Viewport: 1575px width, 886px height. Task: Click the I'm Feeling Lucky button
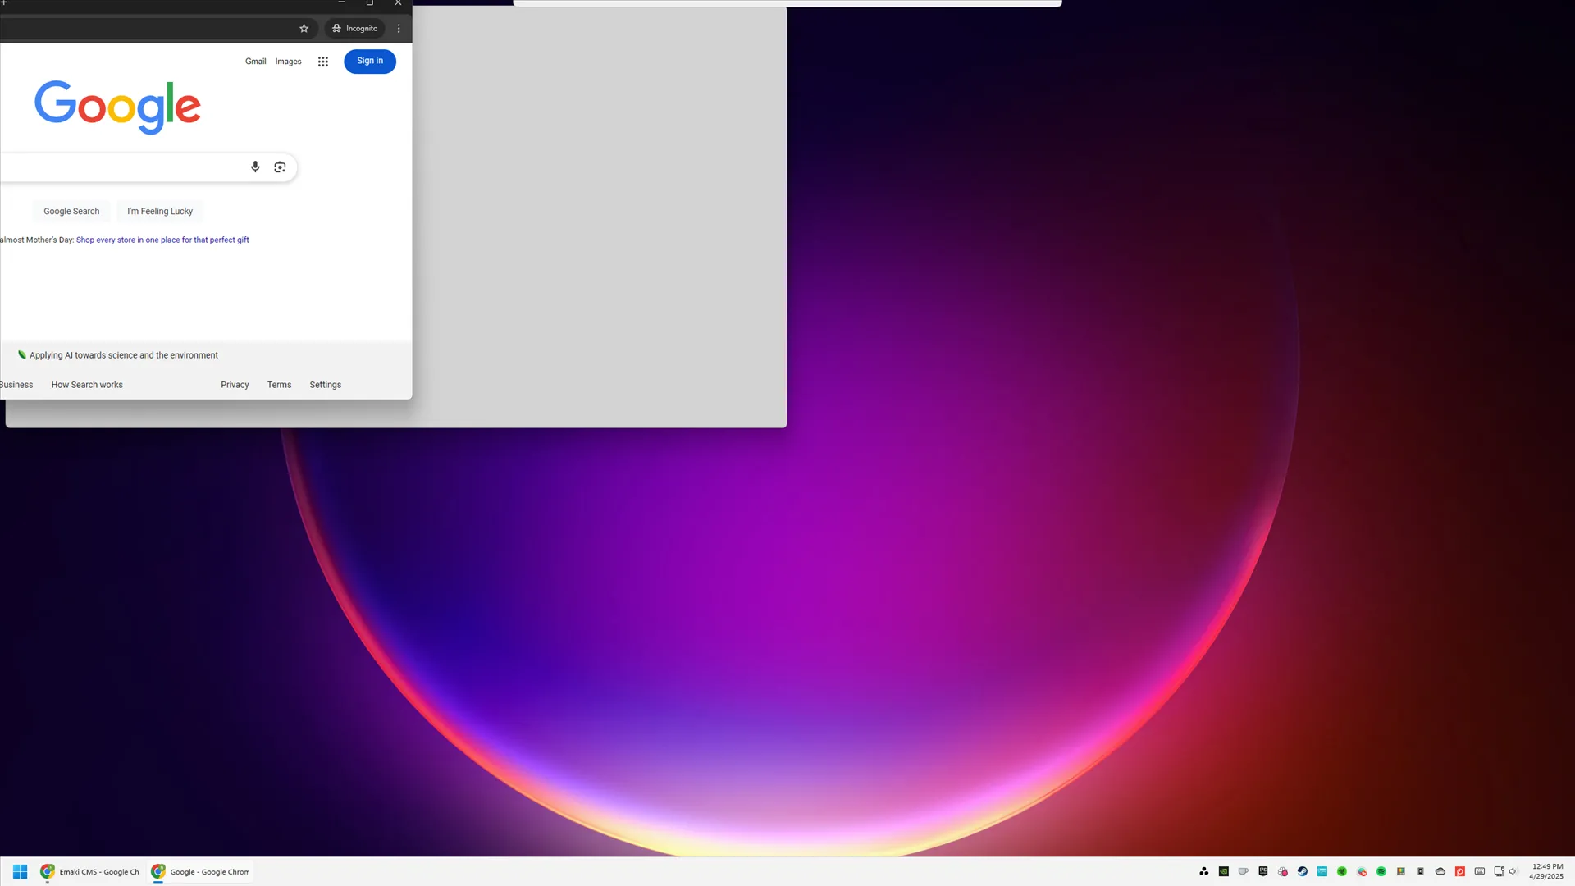[159, 211]
